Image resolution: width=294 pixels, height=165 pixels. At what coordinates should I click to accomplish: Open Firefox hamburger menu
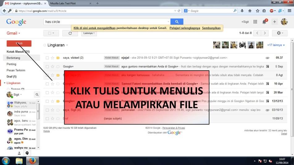[x=289, y=11]
